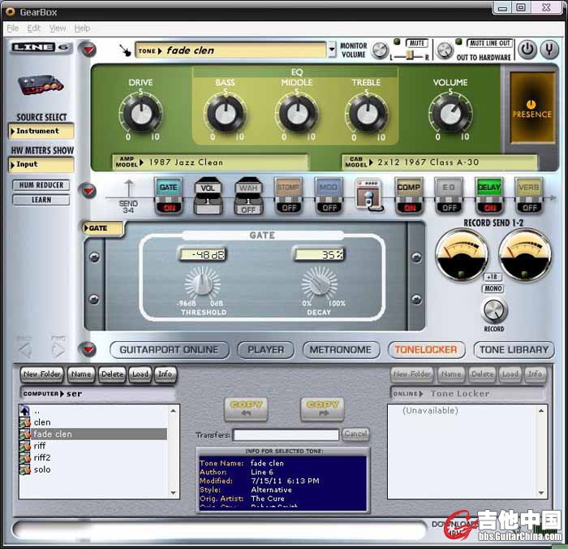Switch to the TONE LIBRARY tab

514,350
